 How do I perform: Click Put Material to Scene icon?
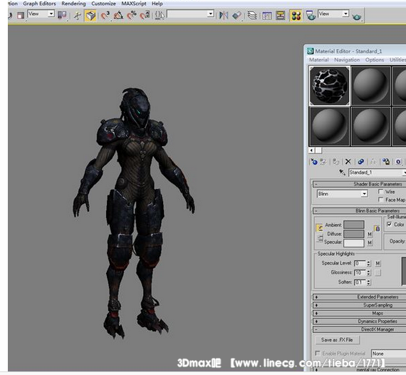323,162
